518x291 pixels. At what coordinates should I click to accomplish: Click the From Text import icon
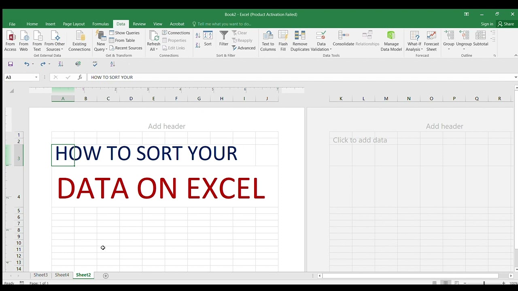click(37, 41)
